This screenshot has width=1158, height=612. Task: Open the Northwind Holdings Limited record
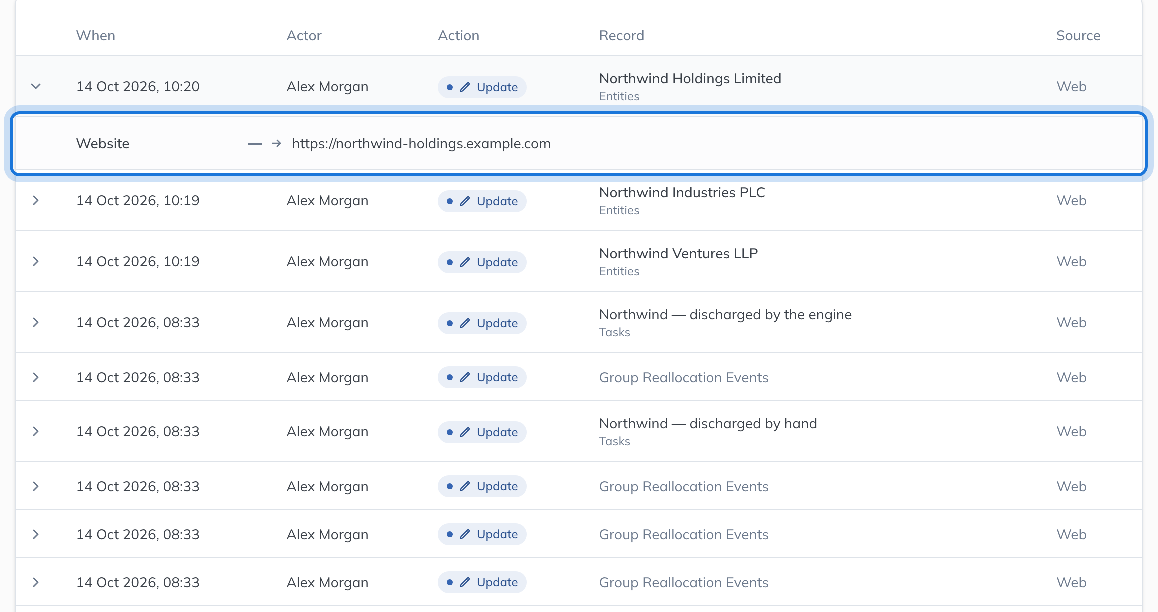click(690, 79)
